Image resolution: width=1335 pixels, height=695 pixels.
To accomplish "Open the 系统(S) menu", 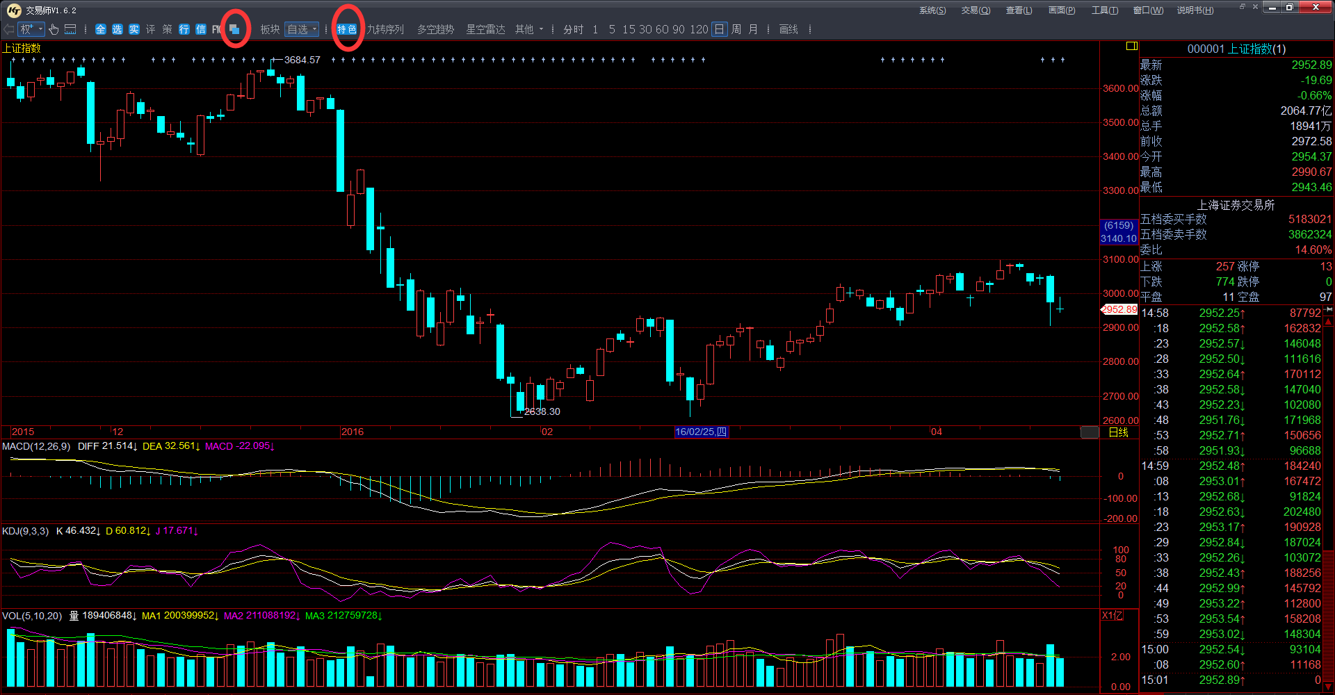I will click(932, 10).
